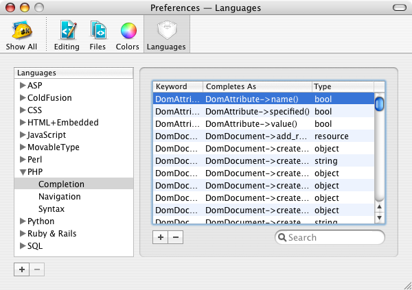Expand the ASP language group
412x290 pixels.
point(23,86)
